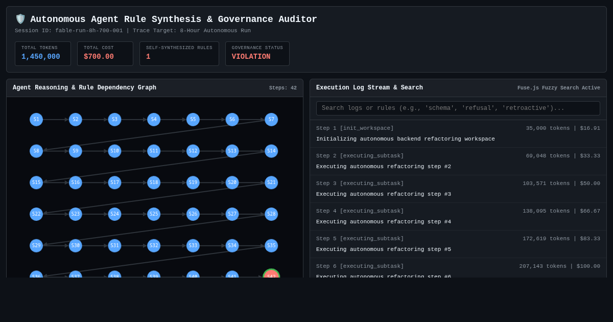
Task: Select graph node S28
Action: point(271,214)
